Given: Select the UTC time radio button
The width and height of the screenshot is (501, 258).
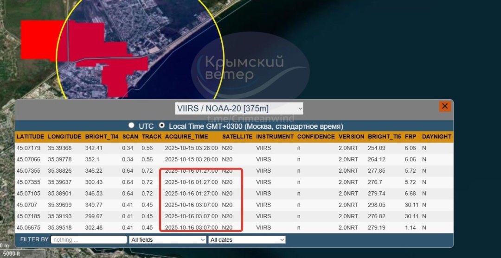Looking at the screenshot, I should point(132,126).
